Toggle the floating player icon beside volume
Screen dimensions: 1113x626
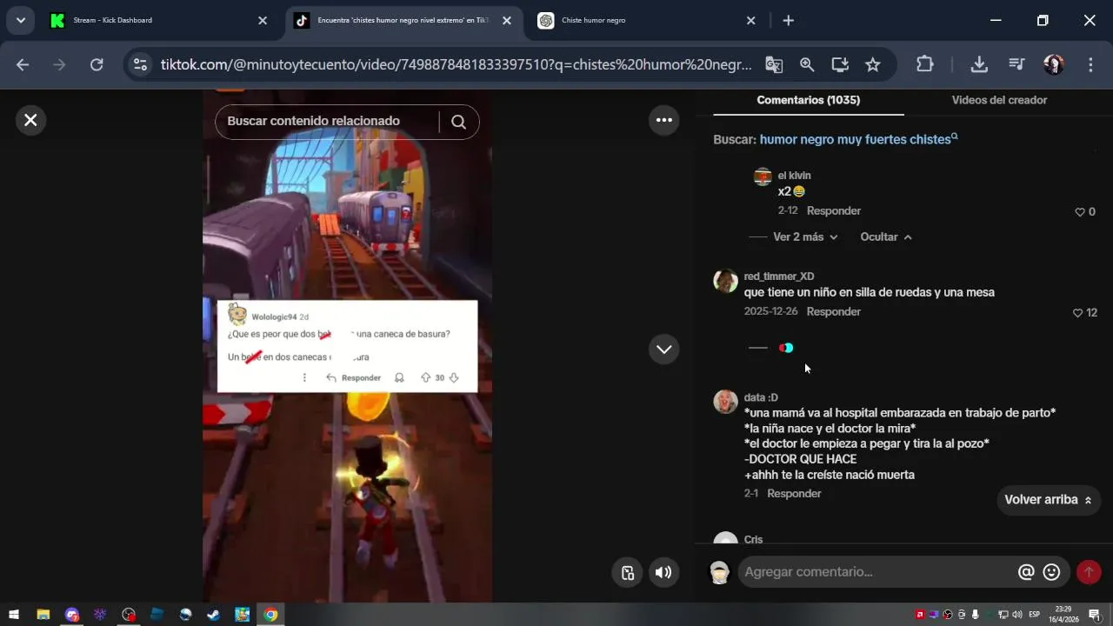tap(628, 572)
